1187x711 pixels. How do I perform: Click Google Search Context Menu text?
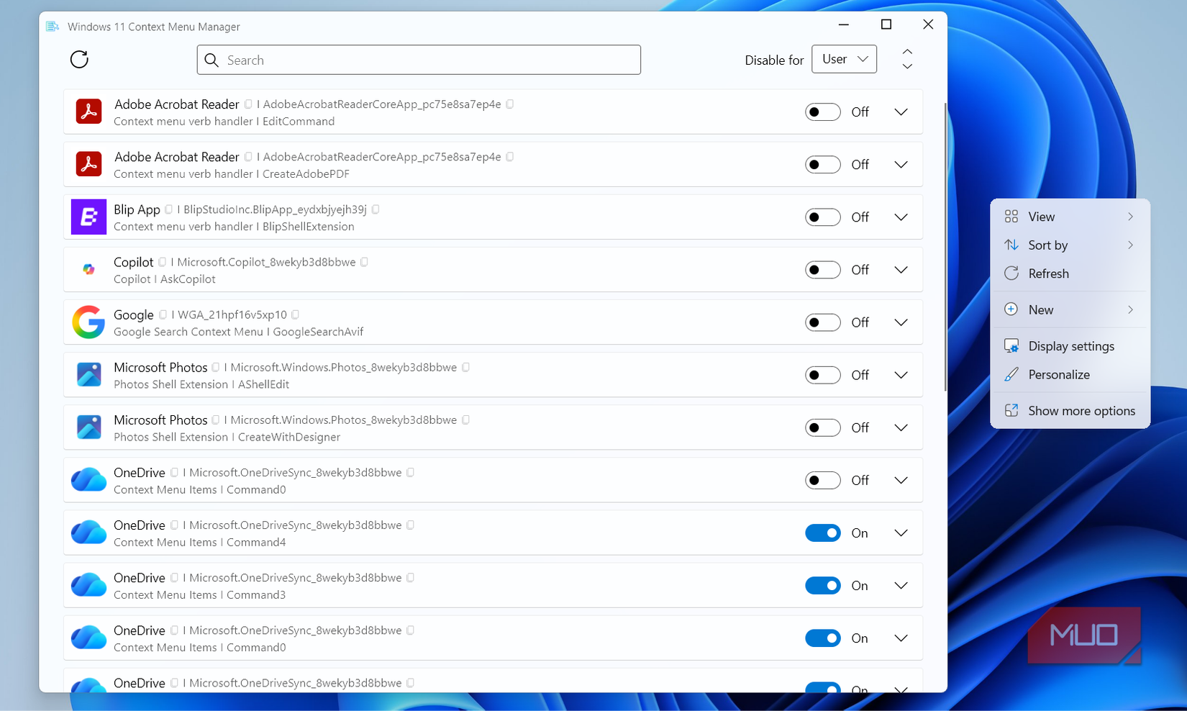pyautogui.click(x=188, y=332)
